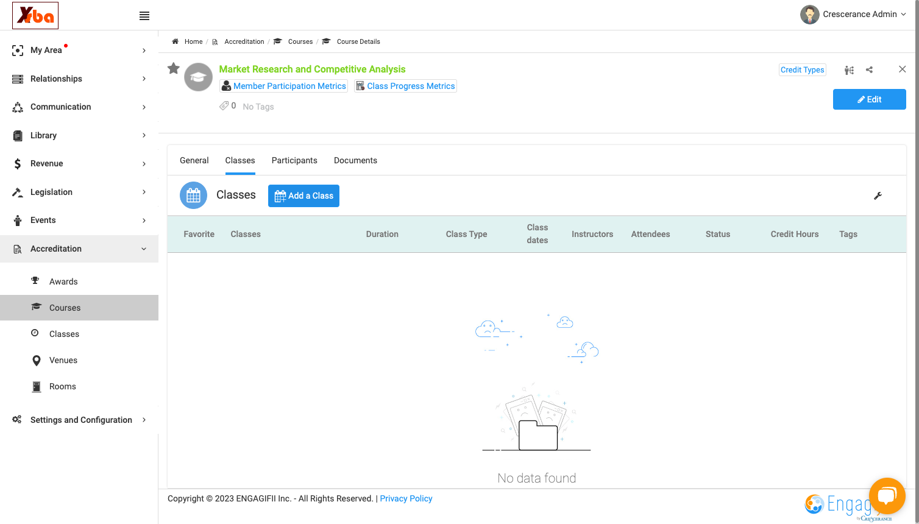Switch to the General tab

(x=194, y=160)
